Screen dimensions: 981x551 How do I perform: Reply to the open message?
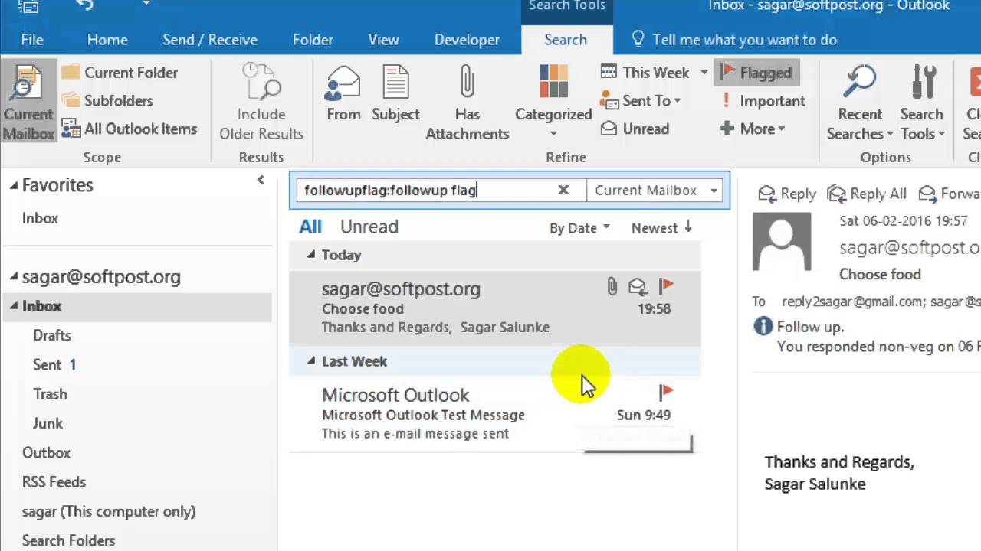(787, 194)
